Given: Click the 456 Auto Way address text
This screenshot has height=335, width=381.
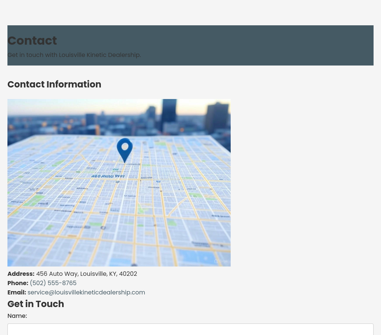Looking at the screenshot, I should [86, 274].
